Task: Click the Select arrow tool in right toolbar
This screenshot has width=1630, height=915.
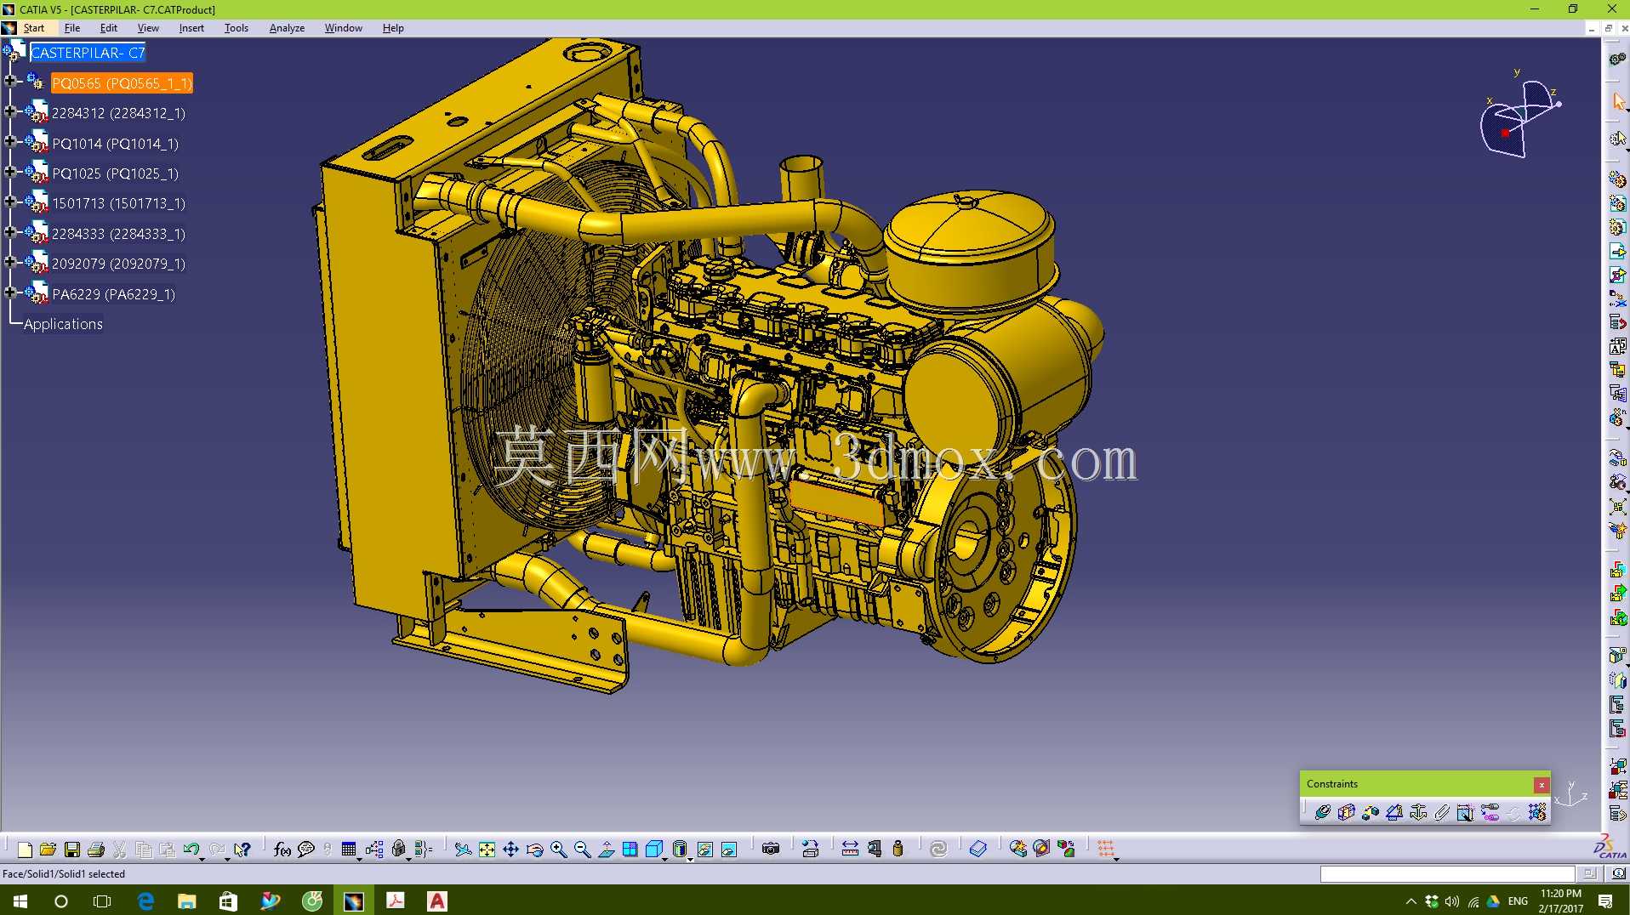Action: point(1618,101)
